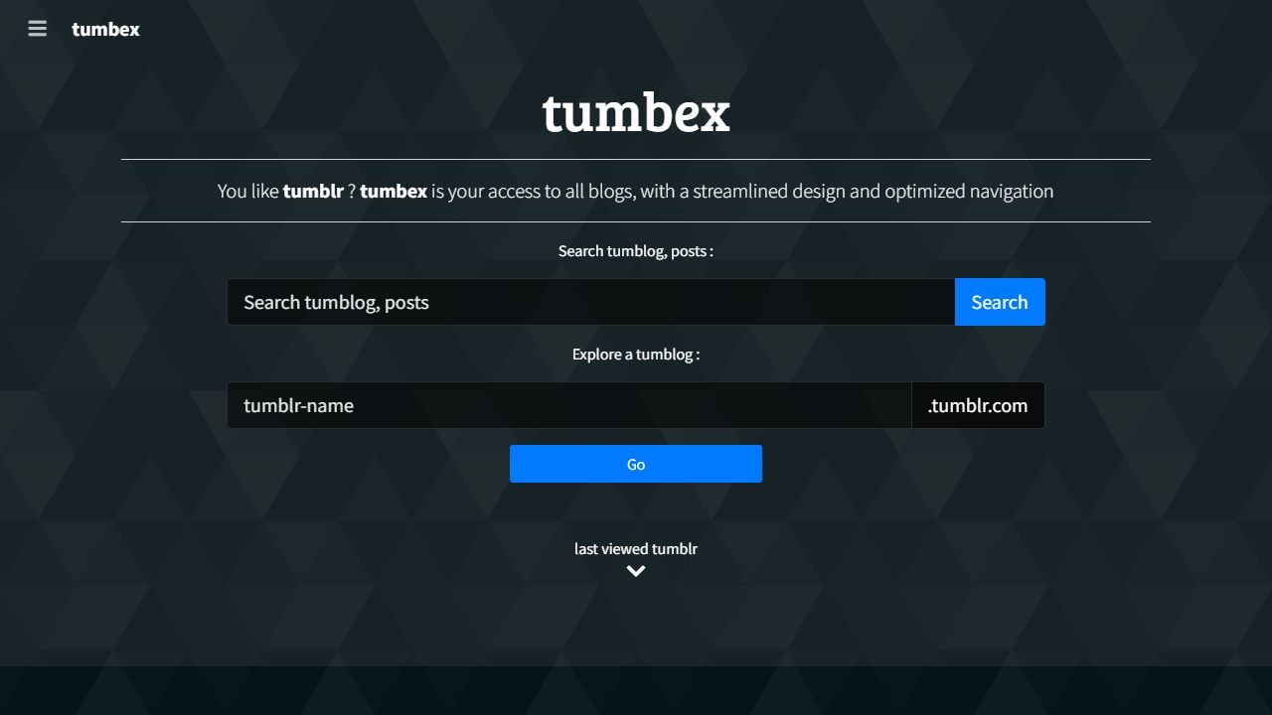Click the blue Search button
Image resolution: width=1272 pixels, height=715 pixels.
tap(1000, 302)
